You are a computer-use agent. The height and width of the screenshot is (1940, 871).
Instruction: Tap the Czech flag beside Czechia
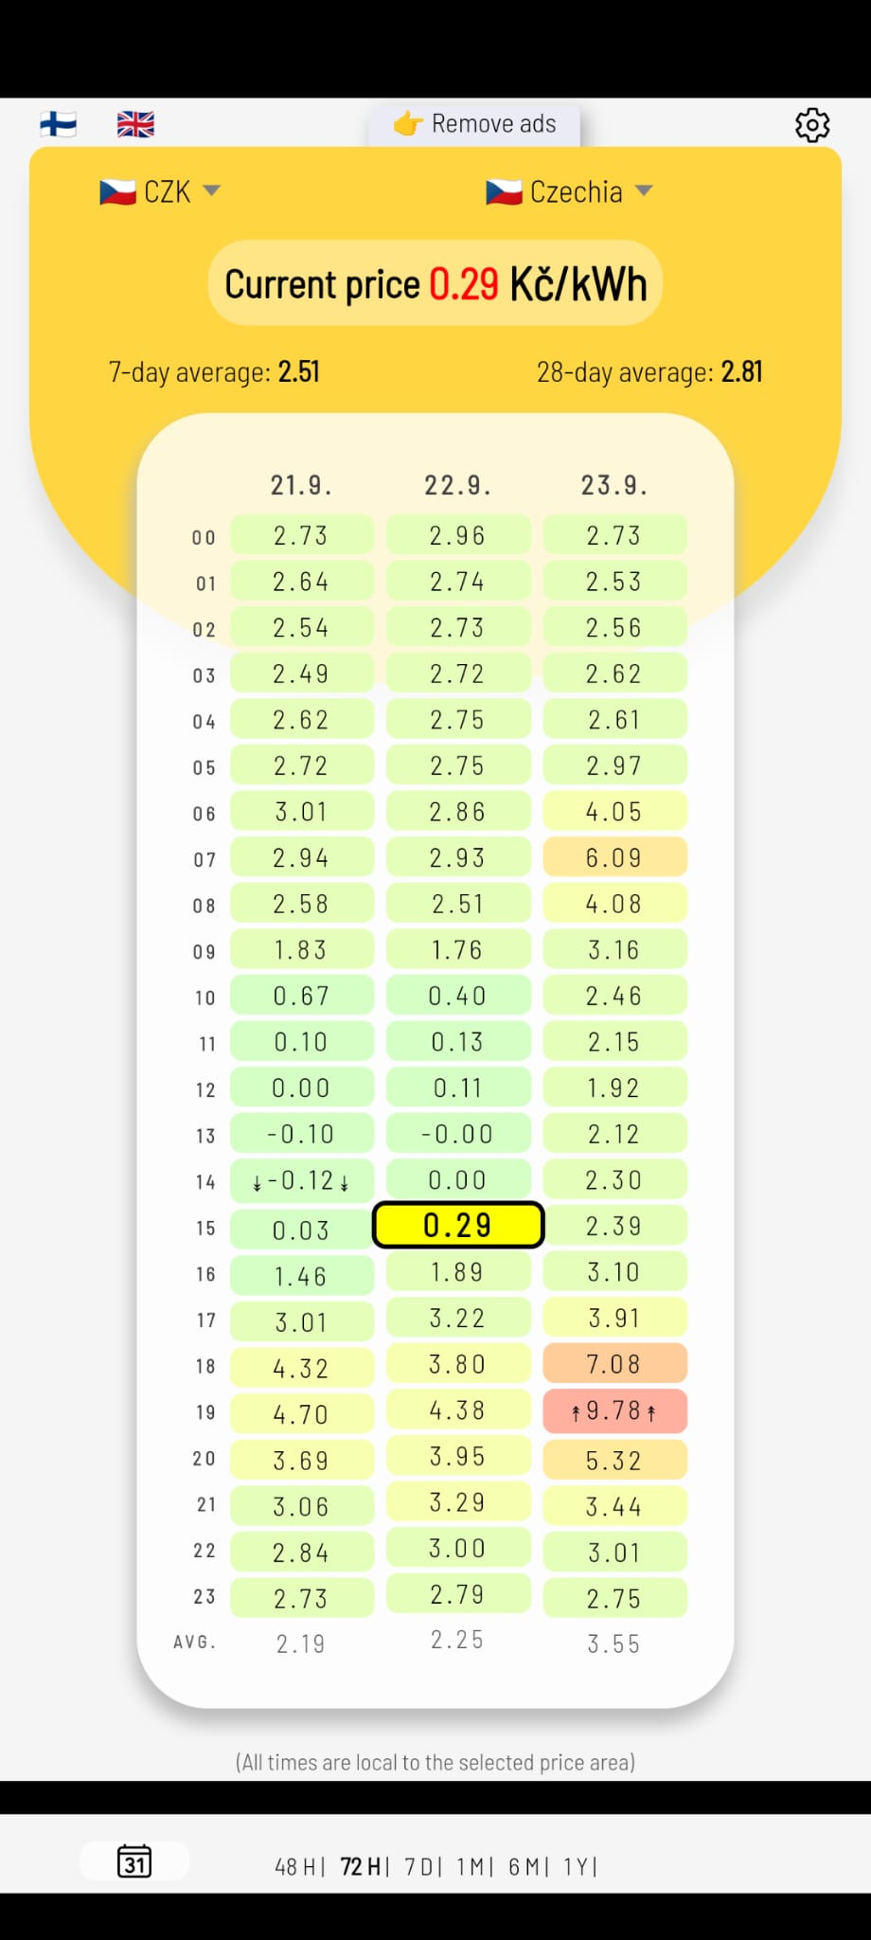504,192
